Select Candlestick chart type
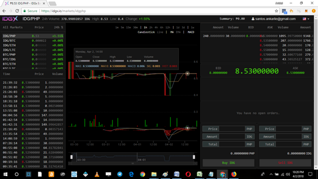The image size is (318, 179). point(146,32)
